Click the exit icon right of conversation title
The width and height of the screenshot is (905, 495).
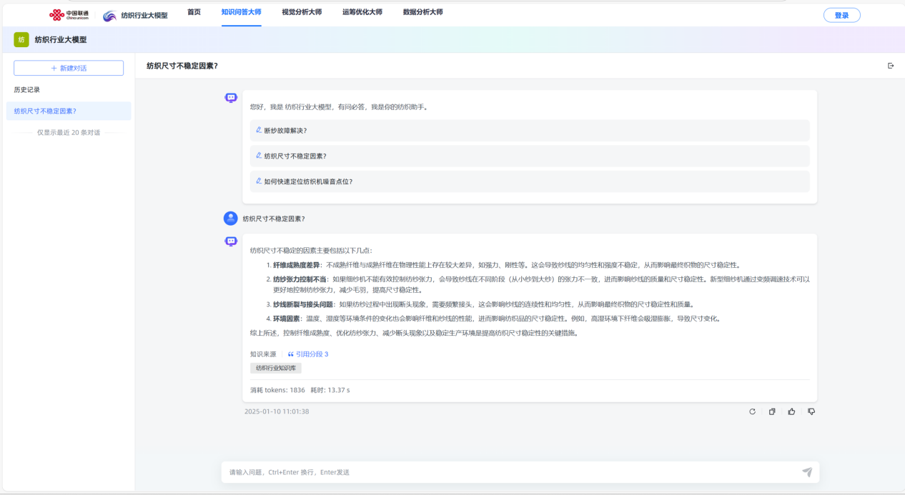(891, 66)
